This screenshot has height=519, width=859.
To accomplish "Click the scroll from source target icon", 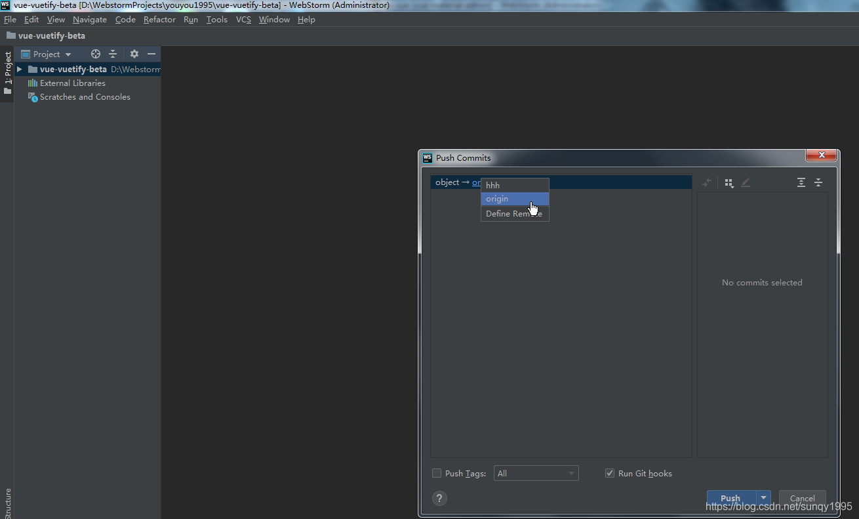I will [96, 54].
